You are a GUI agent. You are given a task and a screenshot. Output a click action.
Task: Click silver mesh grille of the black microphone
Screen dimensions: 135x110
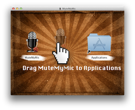pos(32,35)
